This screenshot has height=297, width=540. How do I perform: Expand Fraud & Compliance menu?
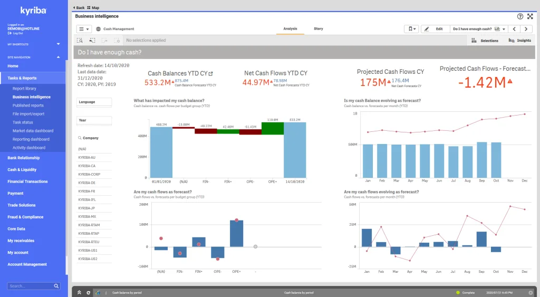(25, 217)
